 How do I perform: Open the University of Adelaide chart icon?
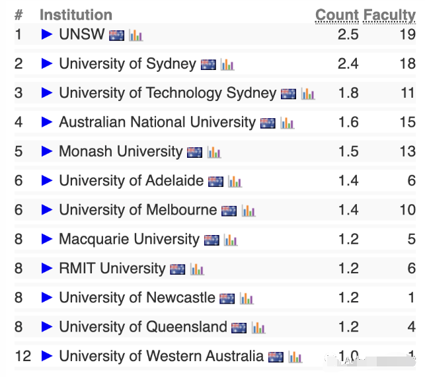click(235, 182)
